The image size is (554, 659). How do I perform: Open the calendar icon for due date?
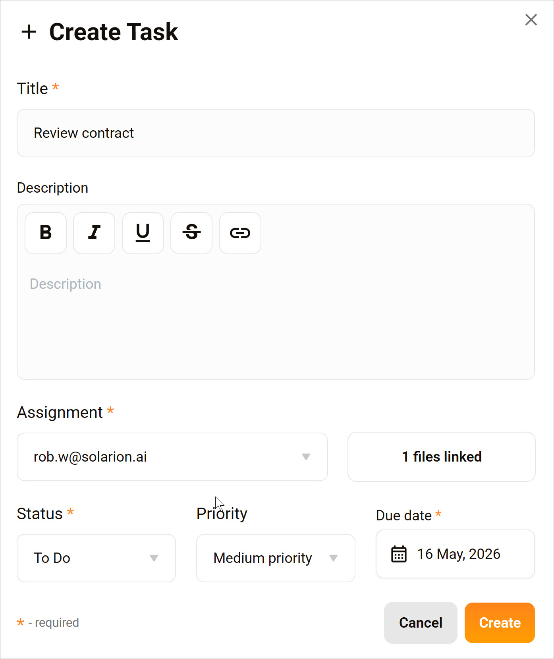coord(399,554)
